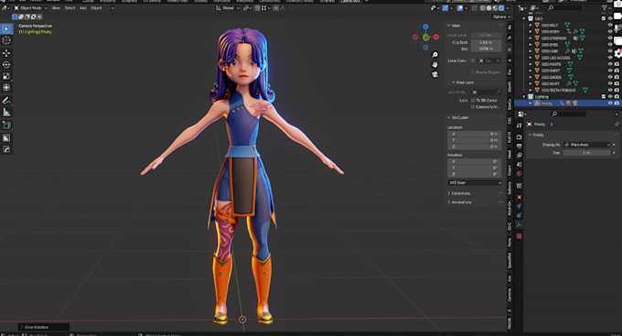The height and width of the screenshot is (336, 622).
Task: Select the GEO-SHIRT object in outliner
Action: pos(551,70)
